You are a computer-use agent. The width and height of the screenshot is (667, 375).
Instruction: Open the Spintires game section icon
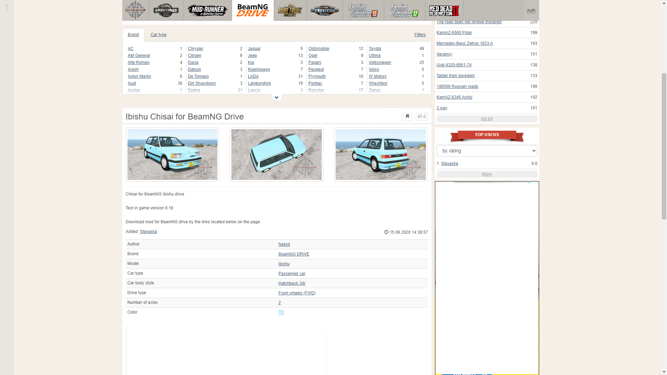(x=166, y=10)
